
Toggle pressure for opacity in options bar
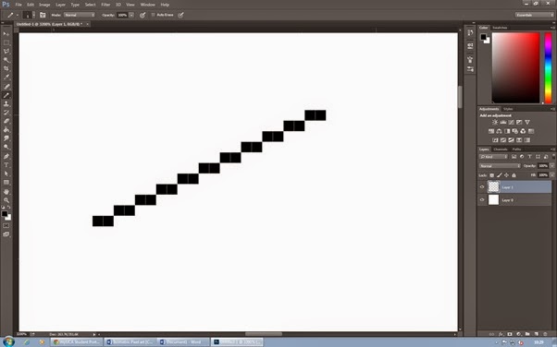tap(142, 15)
